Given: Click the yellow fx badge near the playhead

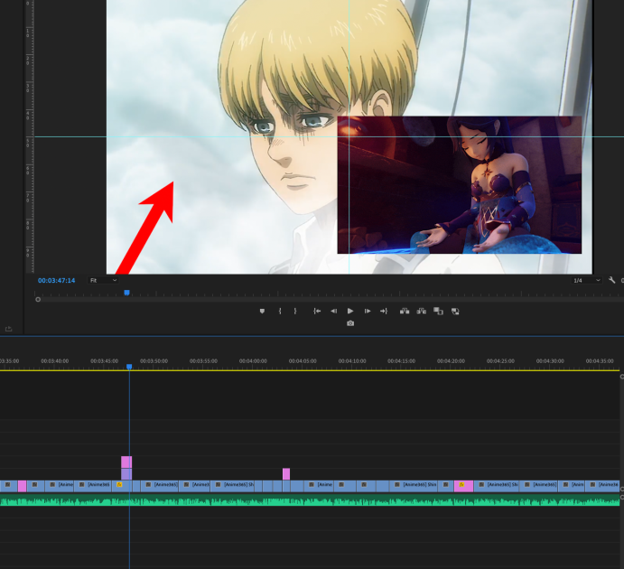Looking at the screenshot, I should point(119,485).
